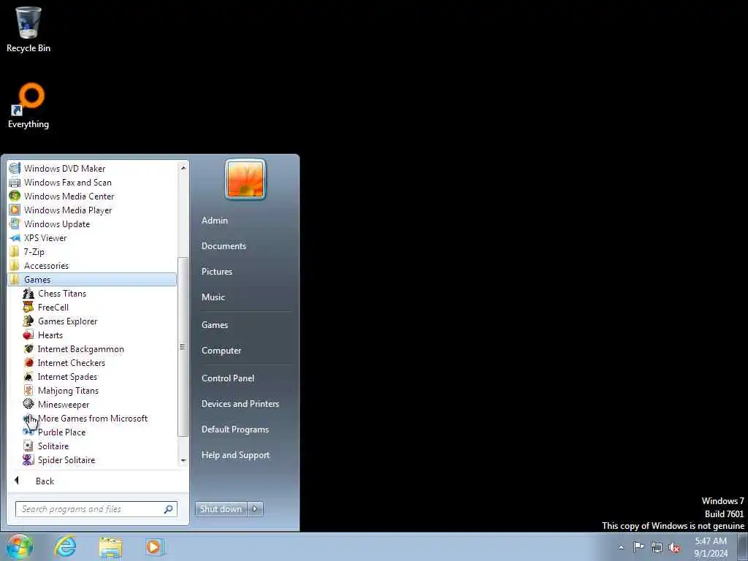Screen dimensions: 748x561
Task: Click the programs list scrollbar thumb
Action: click(183, 347)
